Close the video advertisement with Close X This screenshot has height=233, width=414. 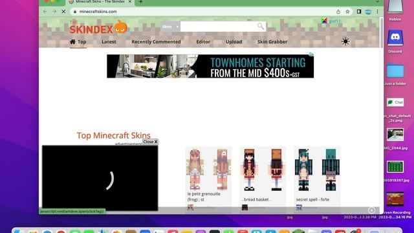point(150,142)
